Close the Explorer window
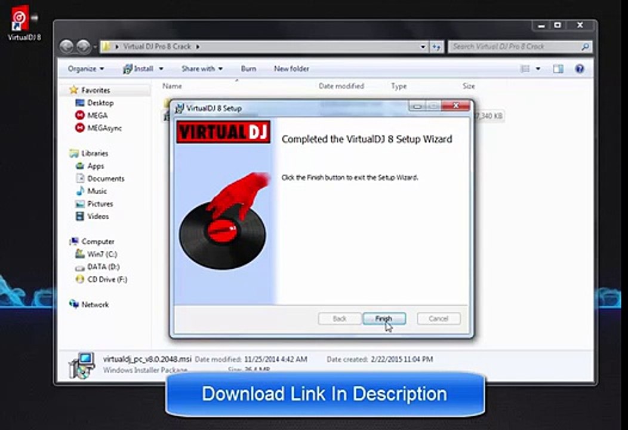Image resolution: width=628 pixels, height=430 pixels. pos(580,25)
